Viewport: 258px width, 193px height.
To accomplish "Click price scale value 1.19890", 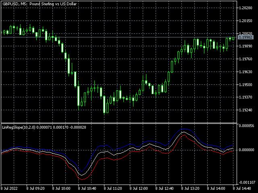I will coord(246,46).
